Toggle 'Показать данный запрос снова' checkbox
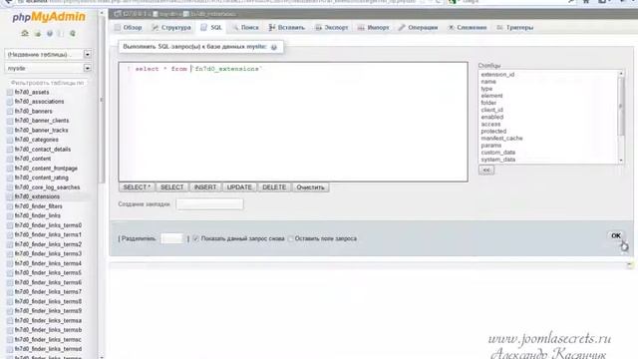 pos(195,238)
